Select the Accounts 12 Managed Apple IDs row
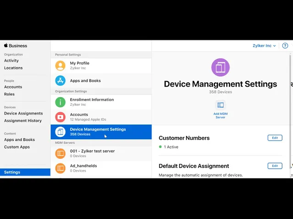Viewport: 293px width, 219px height. [101, 117]
